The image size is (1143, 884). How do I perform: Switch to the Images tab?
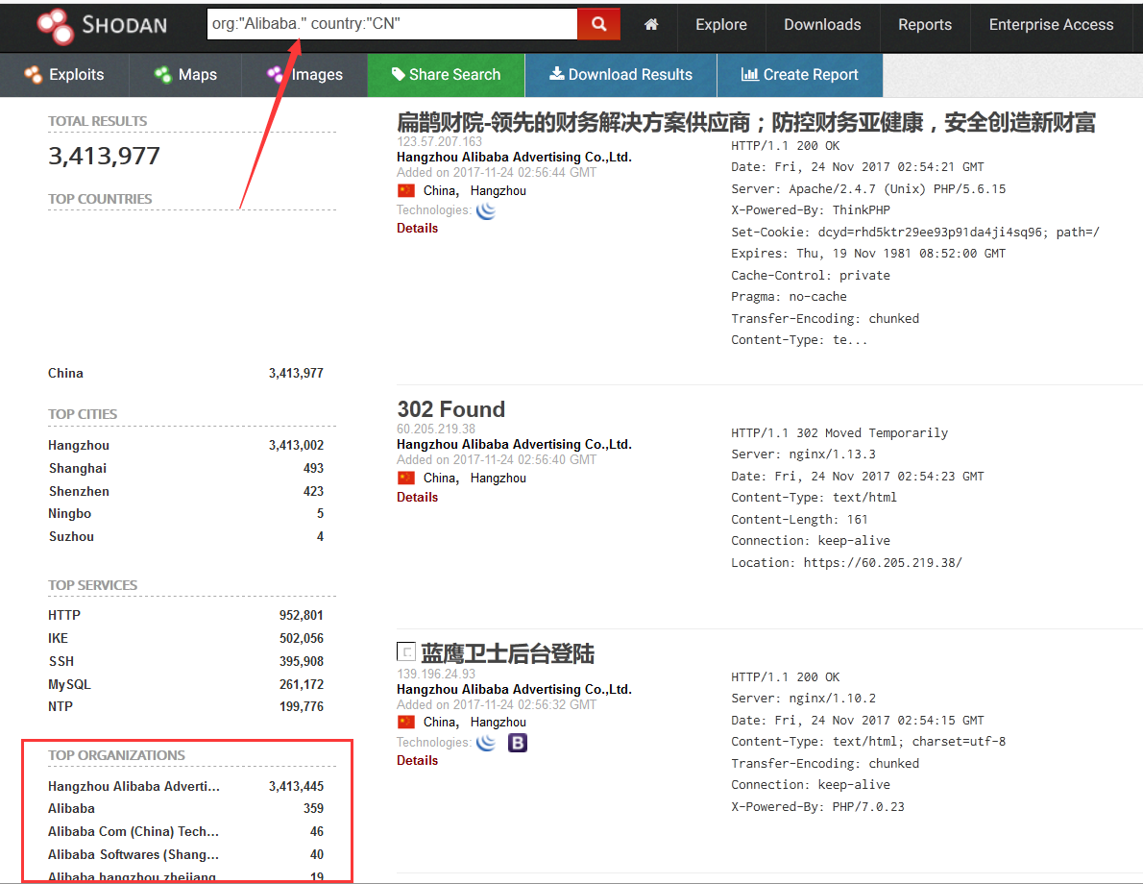(304, 74)
